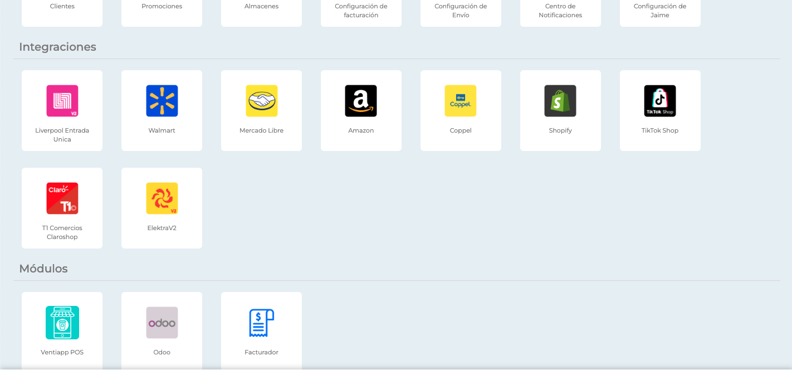Click the TikTok Shop text label
The image size is (792, 370).
click(x=660, y=130)
